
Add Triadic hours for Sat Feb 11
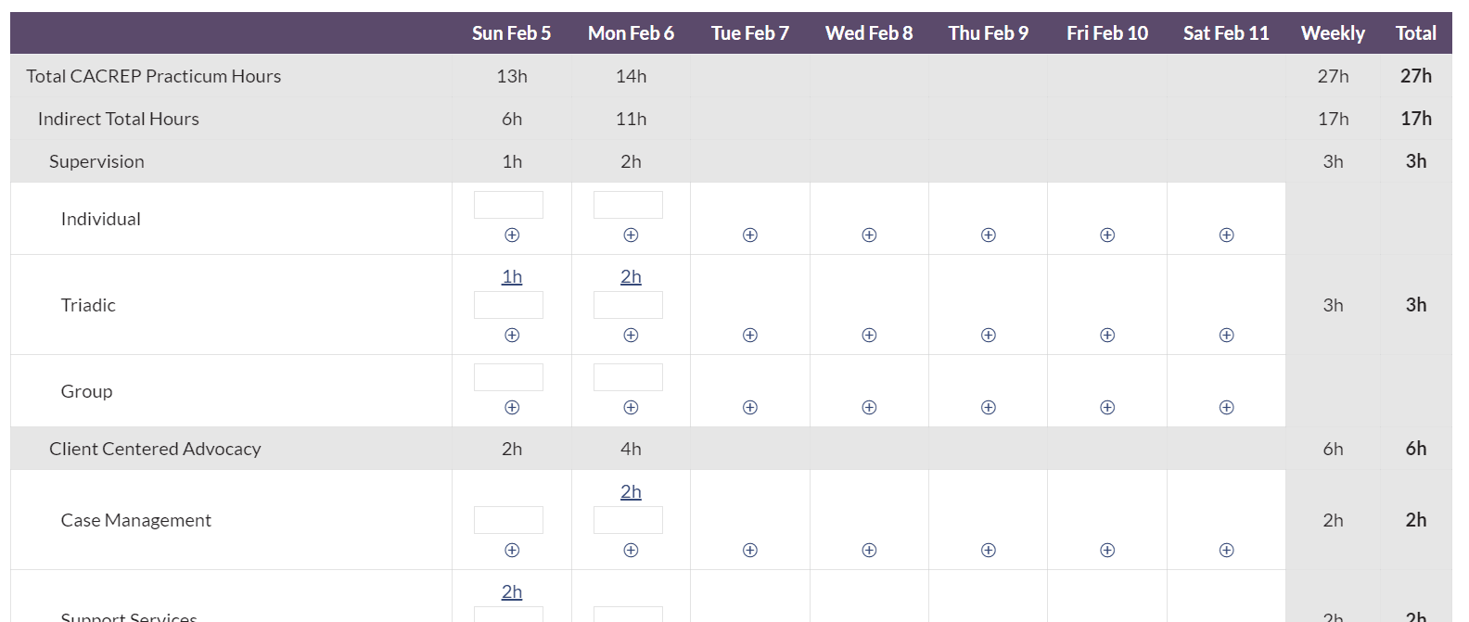1226,335
